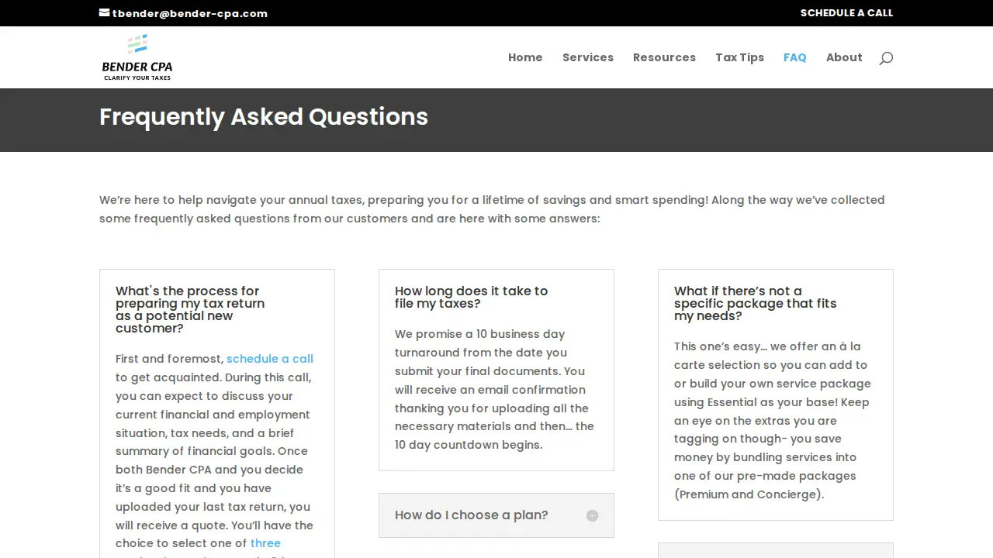The image size is (993, 558).
Task: Click 'How long does it take to file my taxes?' heading
Action: [471, 298]
